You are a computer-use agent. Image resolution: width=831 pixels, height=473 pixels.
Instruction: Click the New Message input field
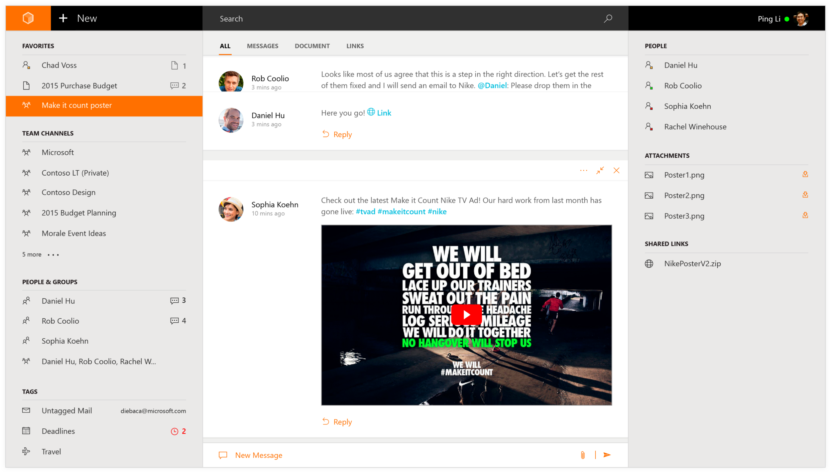pos(399,455)
